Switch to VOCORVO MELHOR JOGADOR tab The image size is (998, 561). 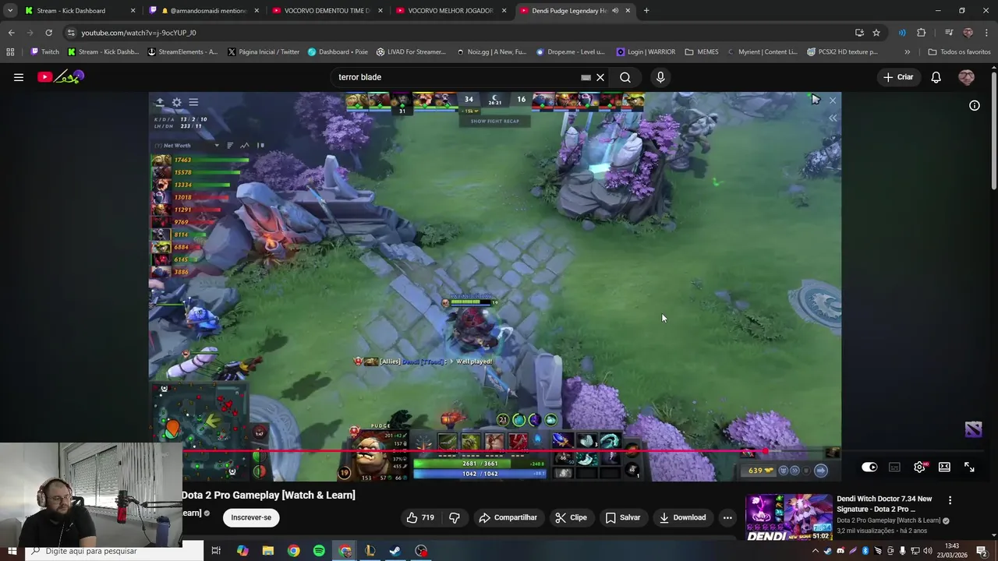pyautogui.click(x=451, y=11)
